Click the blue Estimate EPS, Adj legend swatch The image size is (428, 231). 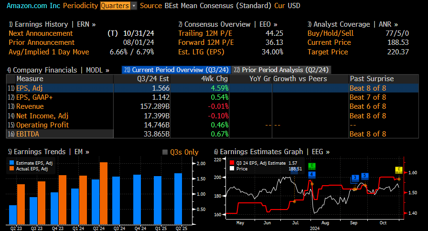11,163
